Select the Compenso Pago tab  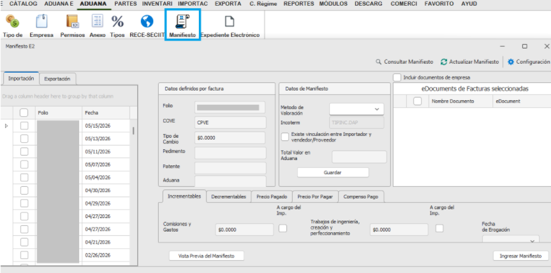[361, 196]
